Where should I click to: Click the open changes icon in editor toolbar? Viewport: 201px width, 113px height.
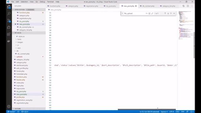tap(183, 6)
